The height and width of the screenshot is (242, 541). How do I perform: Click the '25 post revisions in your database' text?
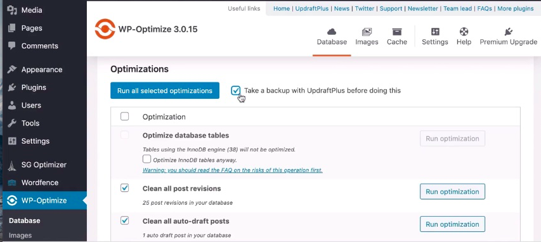tap(187, 203)
